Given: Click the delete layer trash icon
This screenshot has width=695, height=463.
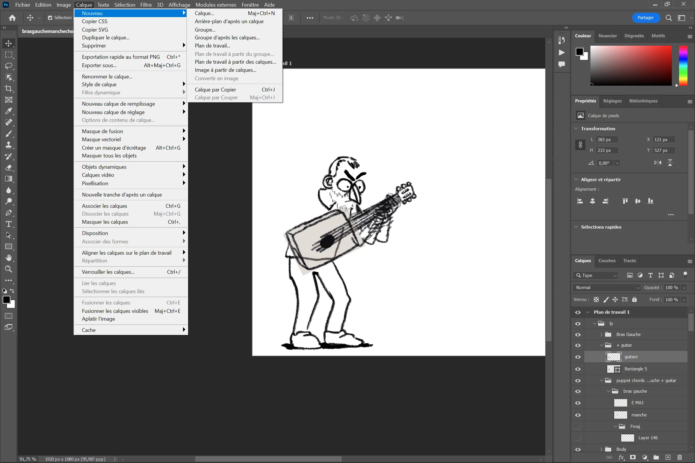Looking at the screenshot, I should tap(679, 458).
